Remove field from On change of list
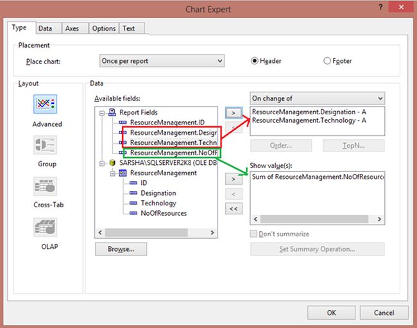The image size is (417, 328). coord(234,128)
